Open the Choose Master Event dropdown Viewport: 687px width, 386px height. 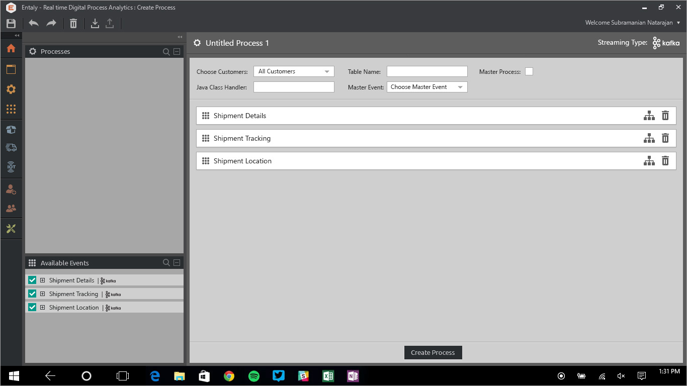coord(426,87)
